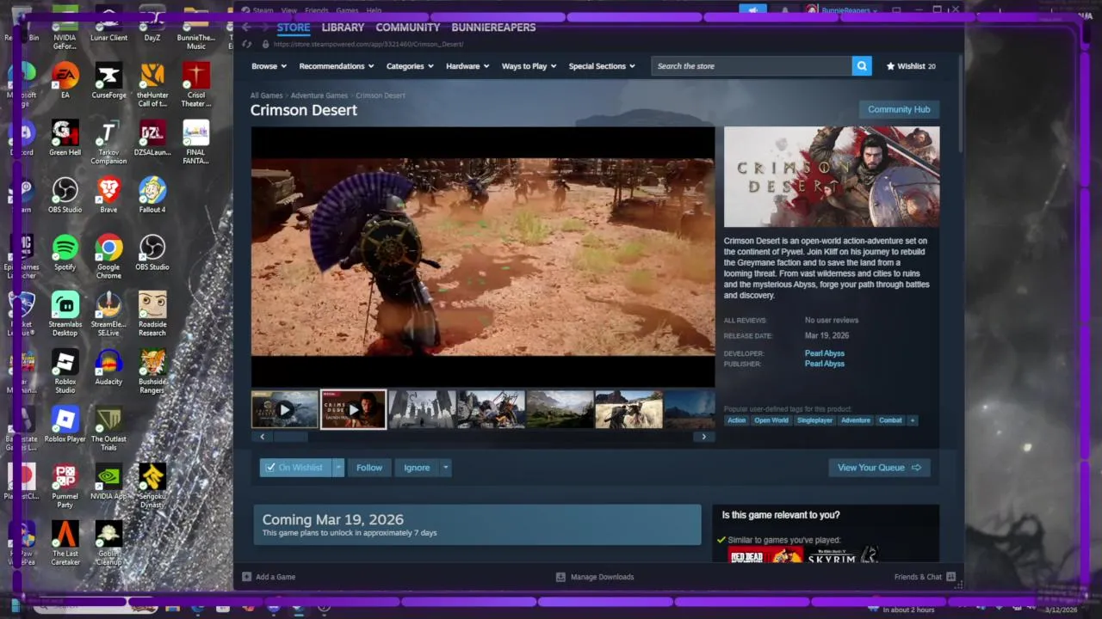The image size is (1102, 619).
Task: Click the Steam store search magnifier button
Action: pos(862,66)
